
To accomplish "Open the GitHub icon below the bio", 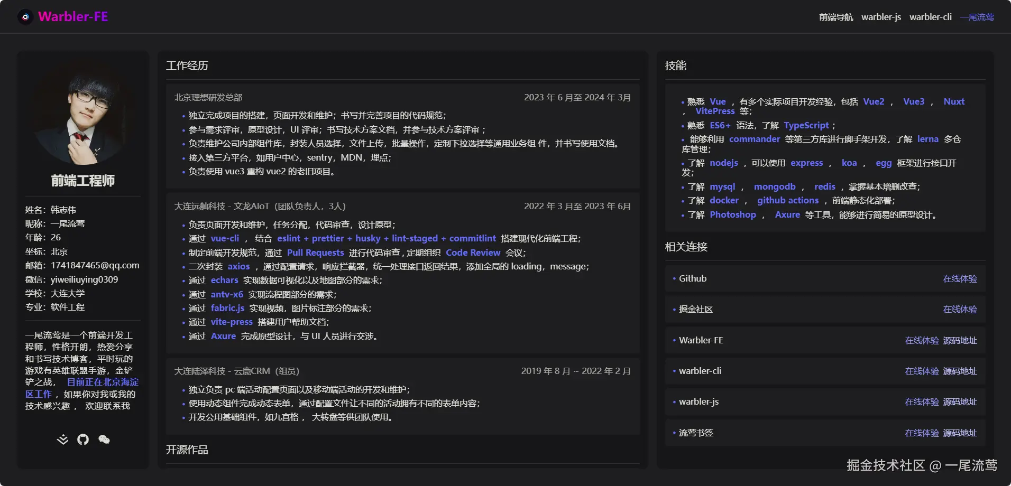I will tap(83, 440).
